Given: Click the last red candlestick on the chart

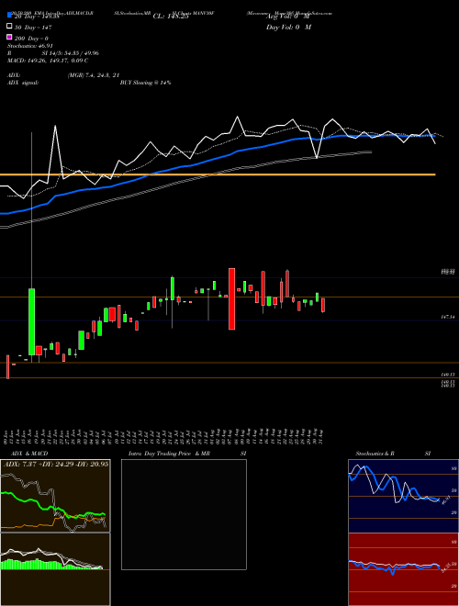Looking at the screenshot, I should tap(323, 305).
